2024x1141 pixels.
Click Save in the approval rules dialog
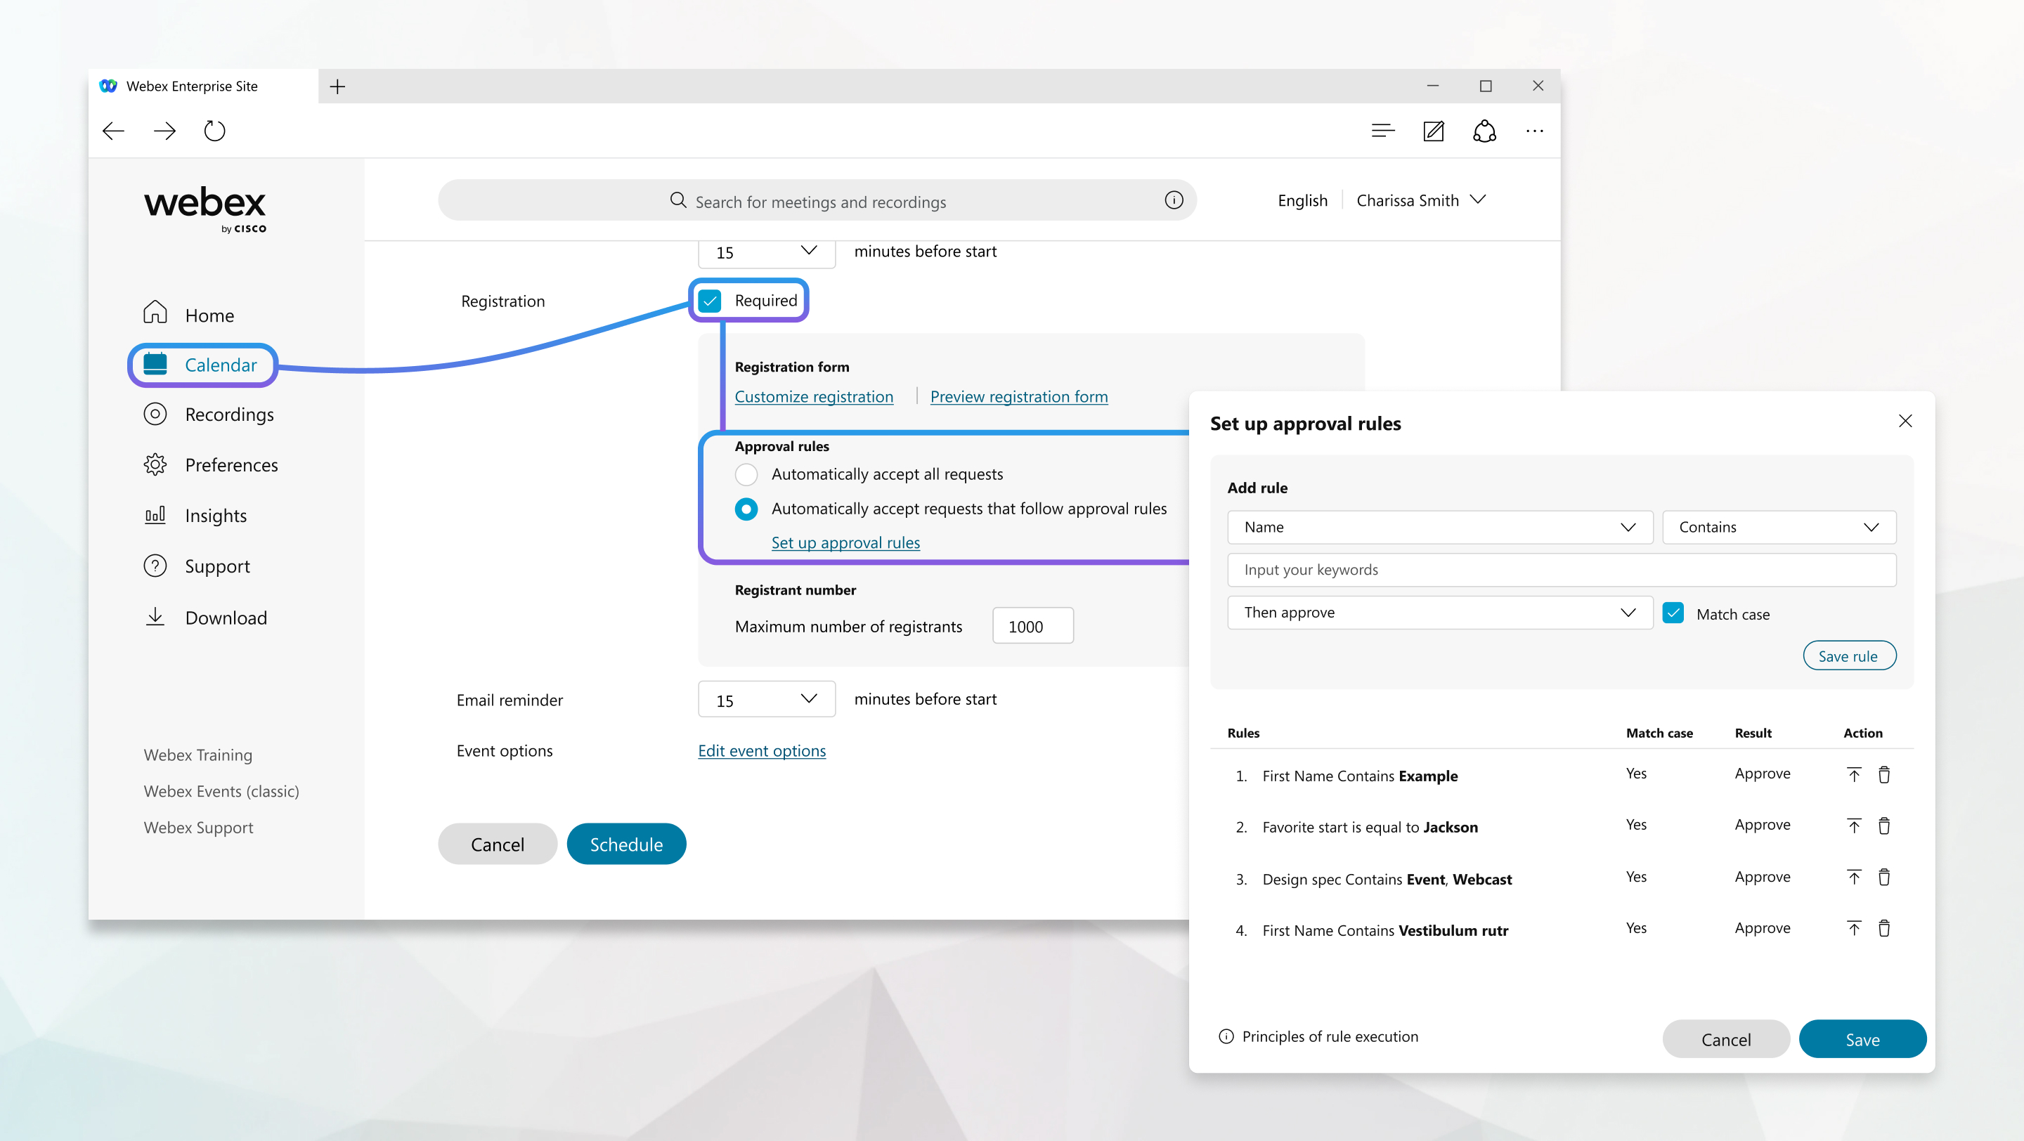point(1862,1039)
